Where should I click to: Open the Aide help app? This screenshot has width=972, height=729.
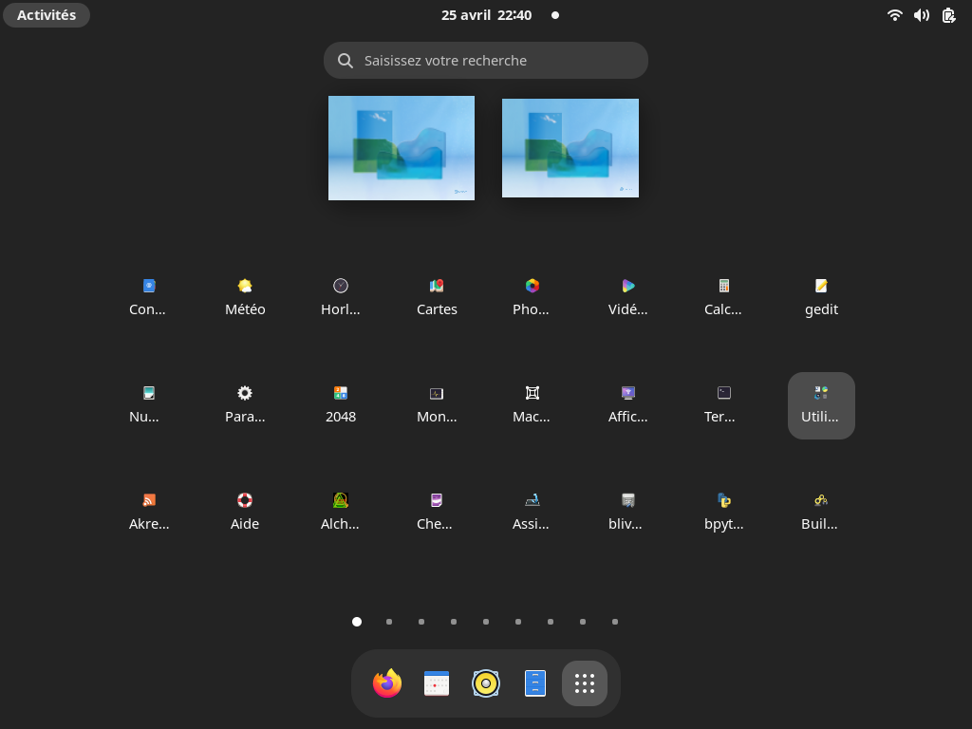(x=245, y=500)
